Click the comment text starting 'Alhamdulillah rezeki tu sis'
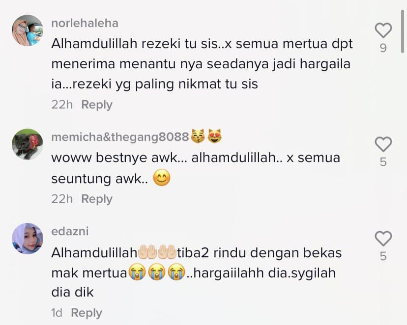This screenshot has height=325, width=407. point(202,64)
